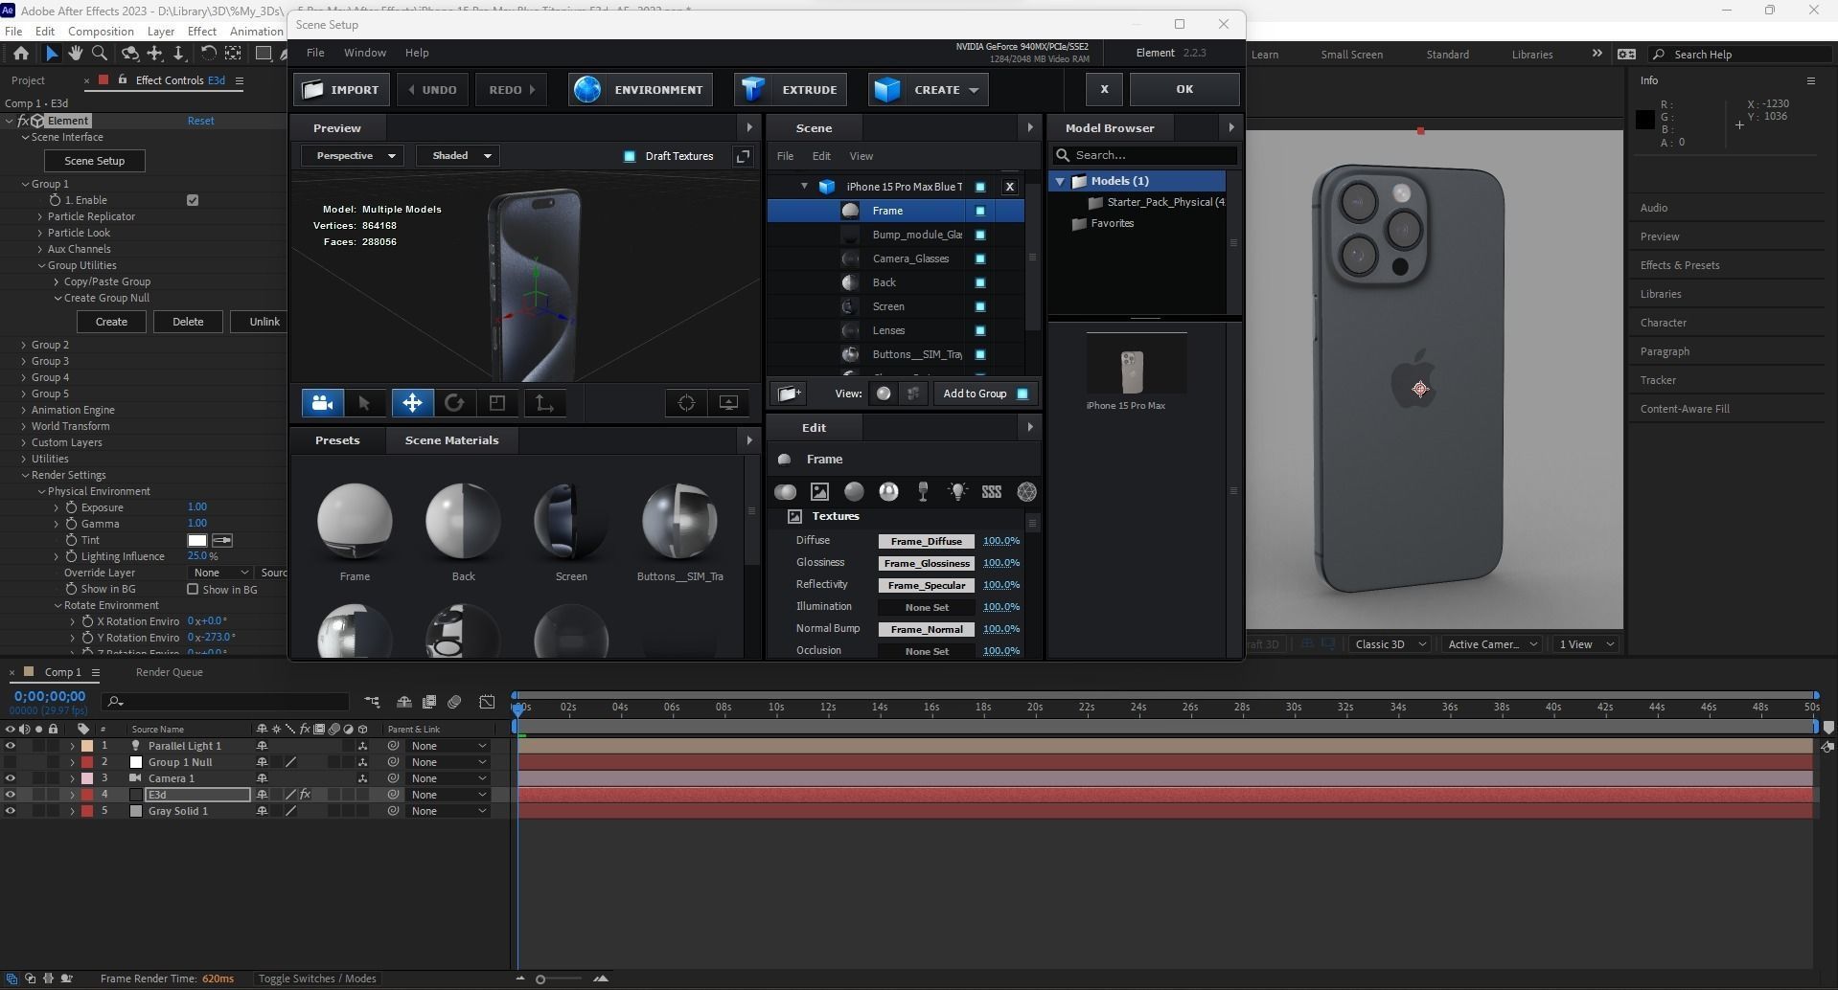Expand Group 2 in Effect Controls

coord(24,345)
